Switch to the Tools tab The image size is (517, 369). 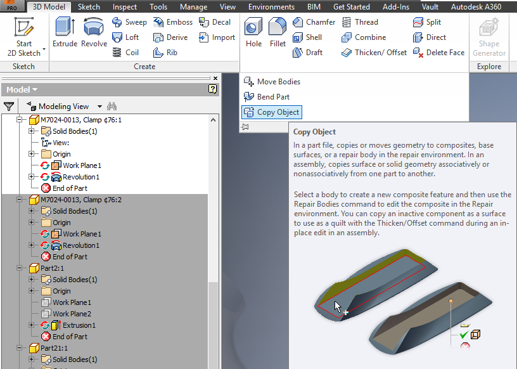[158, 6]
